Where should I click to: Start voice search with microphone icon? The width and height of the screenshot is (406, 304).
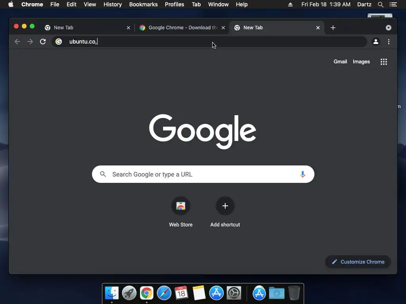(303, 174)
